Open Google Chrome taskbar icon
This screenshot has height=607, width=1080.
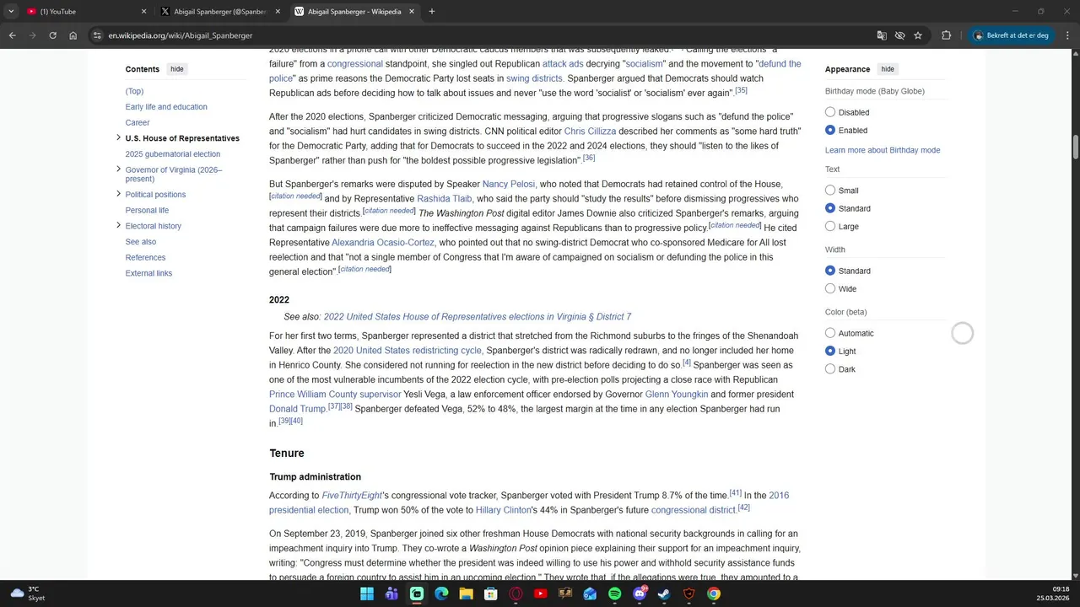pos(714,594)
